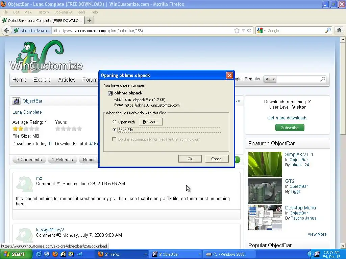Click the back arrow navigation button

click(x=7, y=30)
